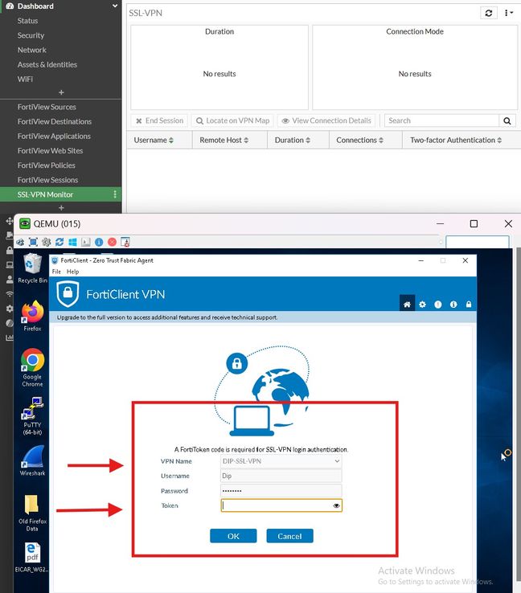Open the Old Firefox Data folder
This screenshot has height=593, width=521.
32,513
